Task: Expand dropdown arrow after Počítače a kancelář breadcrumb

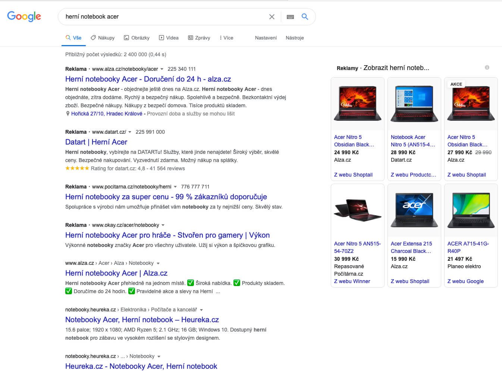Action: tap(201, 310)
